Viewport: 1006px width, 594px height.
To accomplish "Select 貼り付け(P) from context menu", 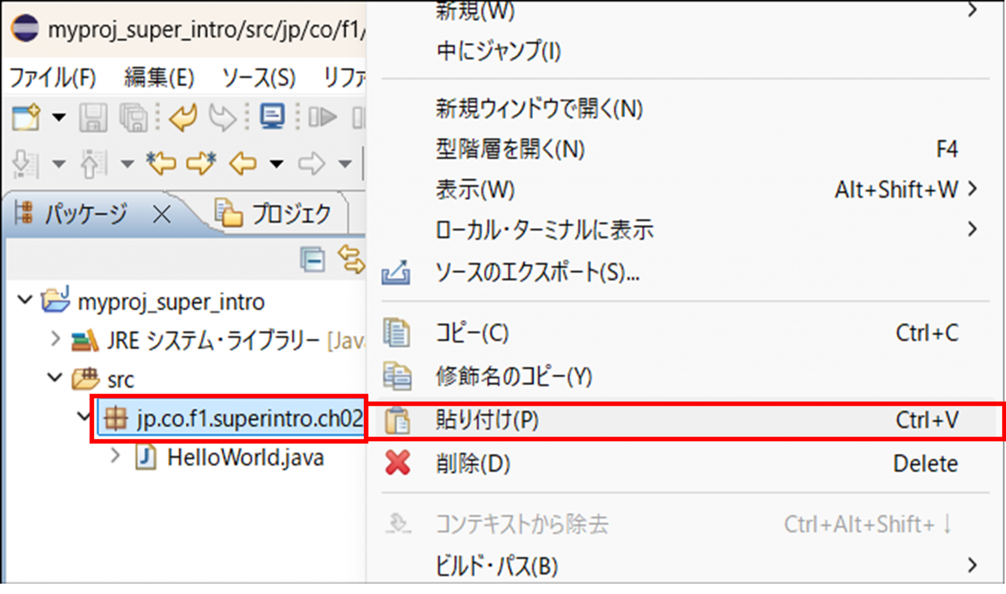I will pos(487,421).
